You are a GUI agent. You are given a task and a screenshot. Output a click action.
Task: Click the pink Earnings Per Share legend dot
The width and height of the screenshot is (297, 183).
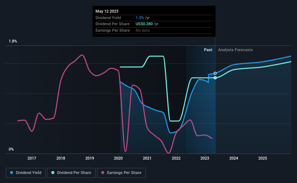103,173
